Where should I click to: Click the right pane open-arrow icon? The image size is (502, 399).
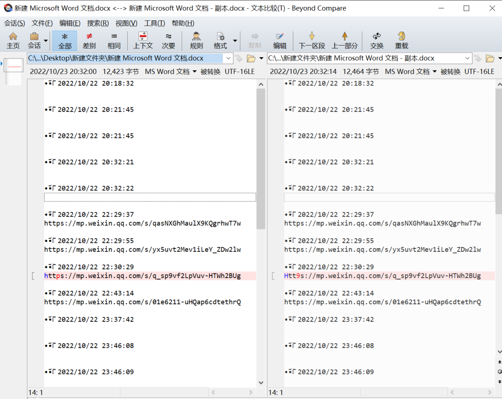coord(478,58)
